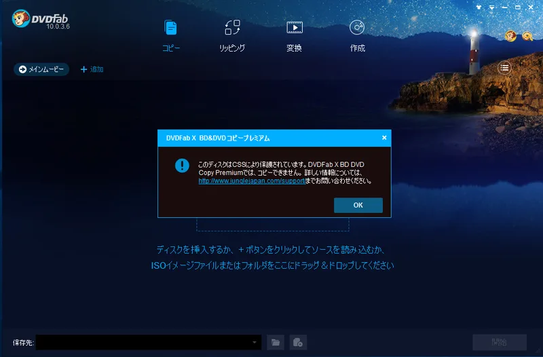Click the 'ISOイメージファイルまたは' instruction line

pyautogui.click(x=273, y=265)
